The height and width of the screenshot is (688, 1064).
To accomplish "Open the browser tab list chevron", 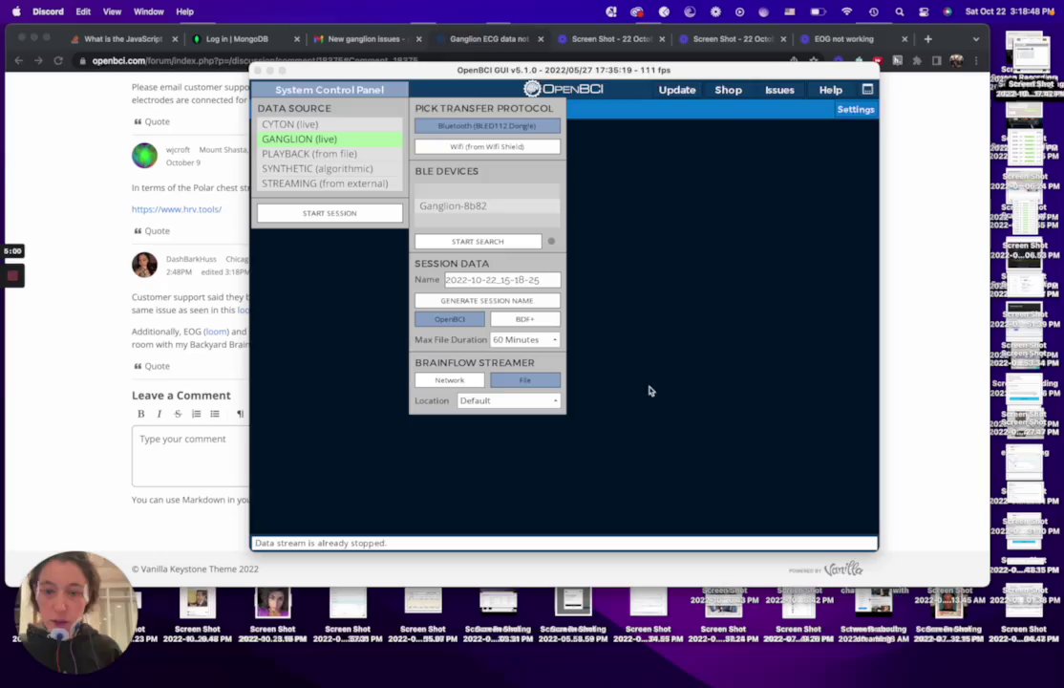I will click(976, 39).
